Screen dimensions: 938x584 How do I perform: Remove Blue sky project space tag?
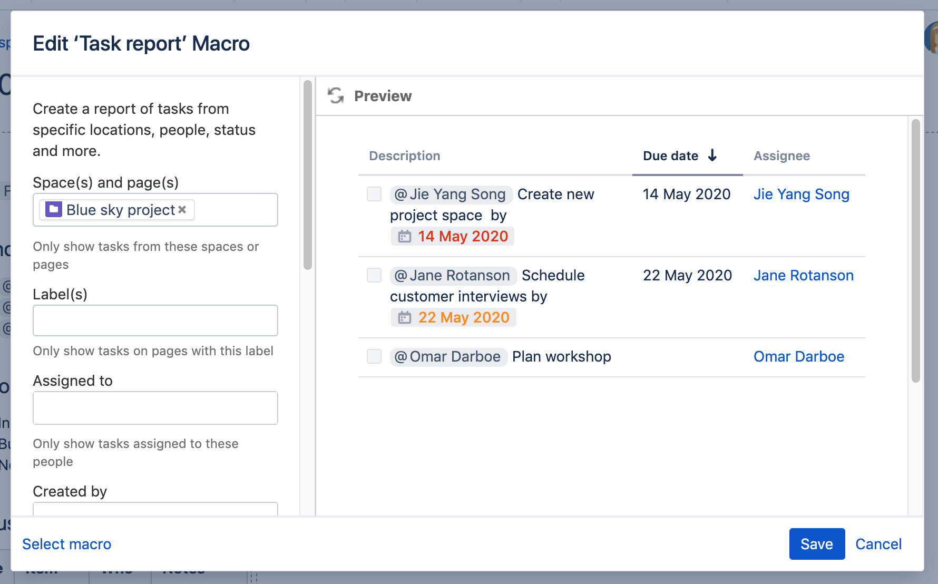pos(182,209)
